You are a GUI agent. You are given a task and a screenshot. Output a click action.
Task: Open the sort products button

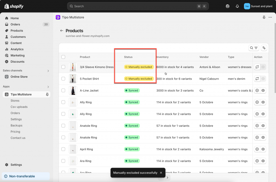(x=264, y=48)
